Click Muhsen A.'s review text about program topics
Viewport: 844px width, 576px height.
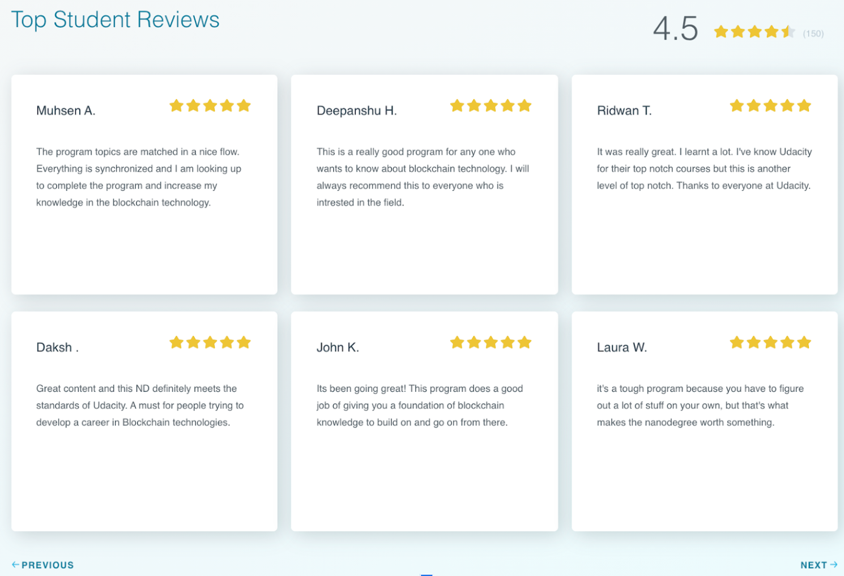click(139, 177)
